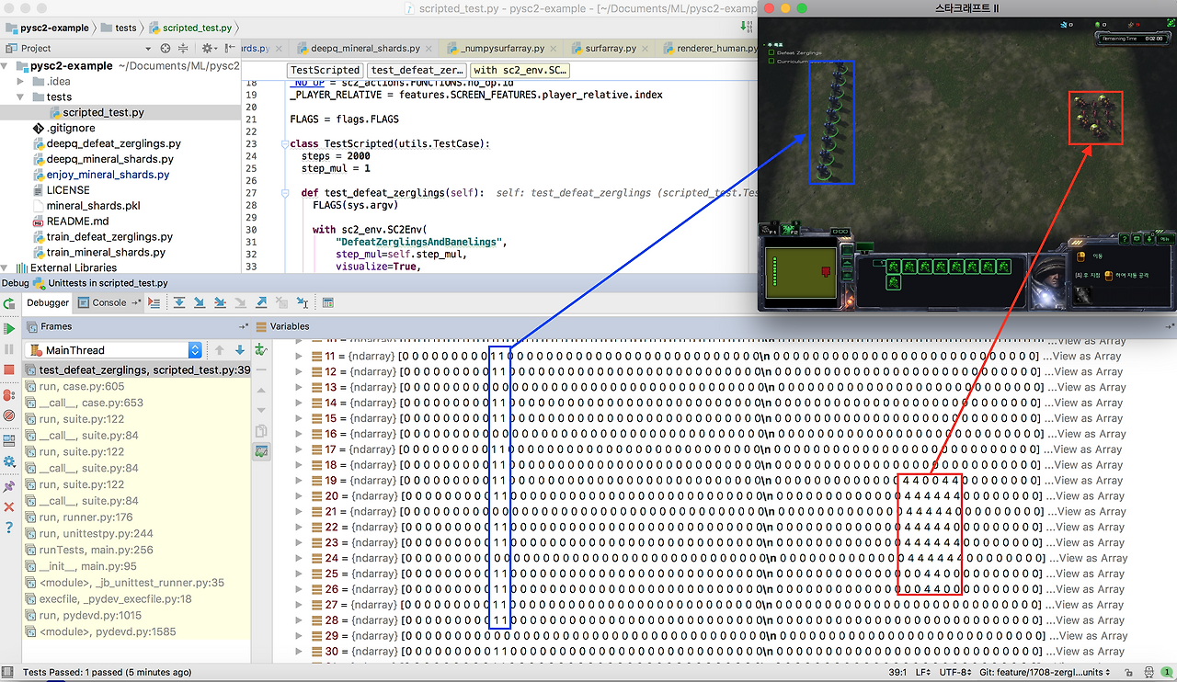Click the Step Out icon
The height and width of the screenshot is (682, 1177).
pos(262,302)
